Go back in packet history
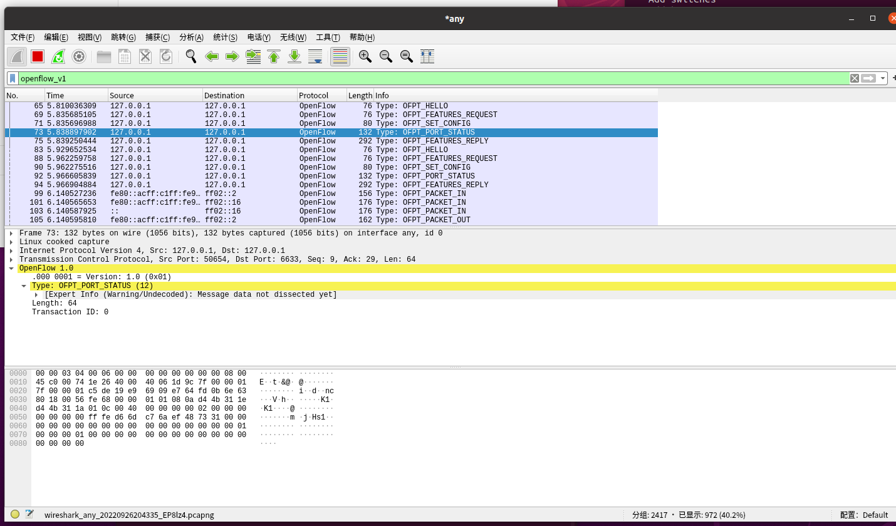This screenshot has width=896, height=526. point(212,56)
